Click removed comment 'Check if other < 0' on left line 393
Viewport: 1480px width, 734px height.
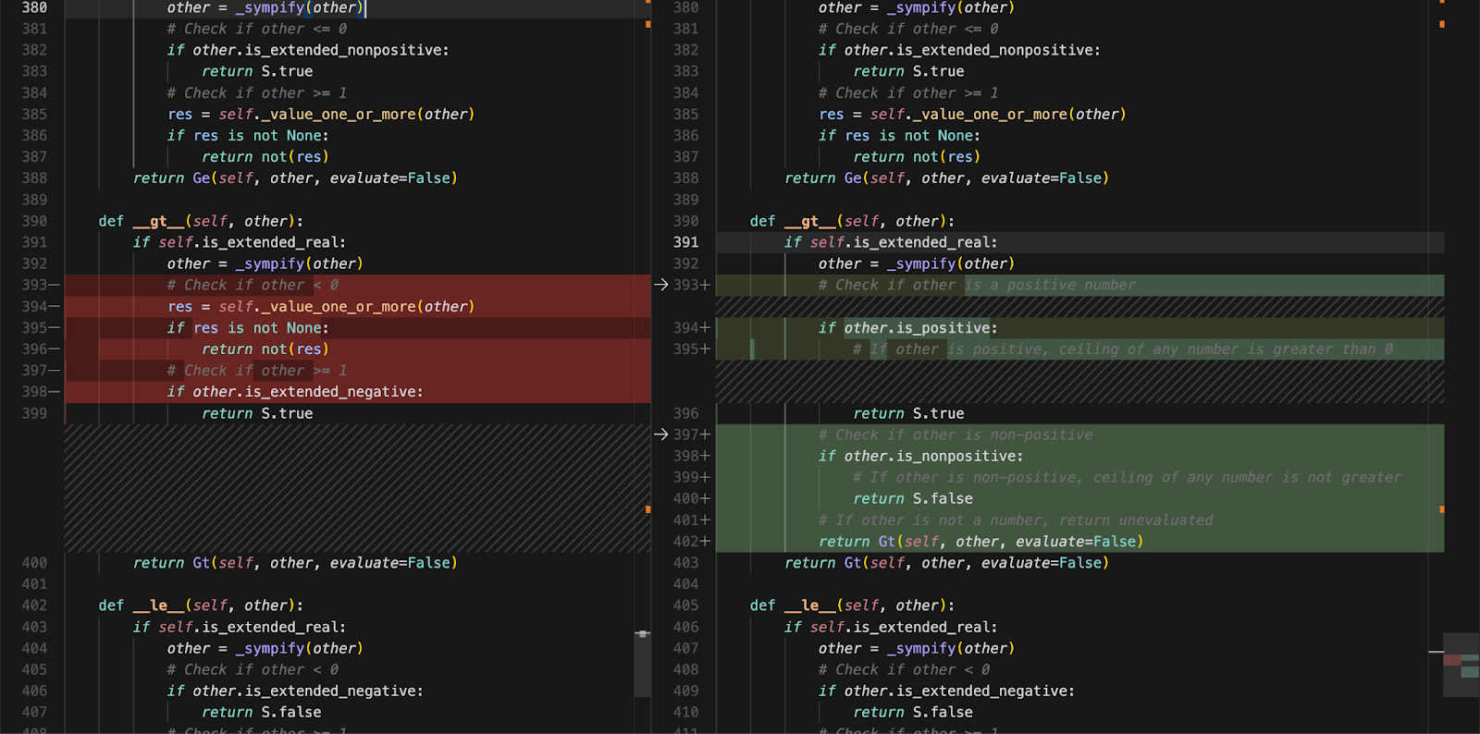click(253, 285)
